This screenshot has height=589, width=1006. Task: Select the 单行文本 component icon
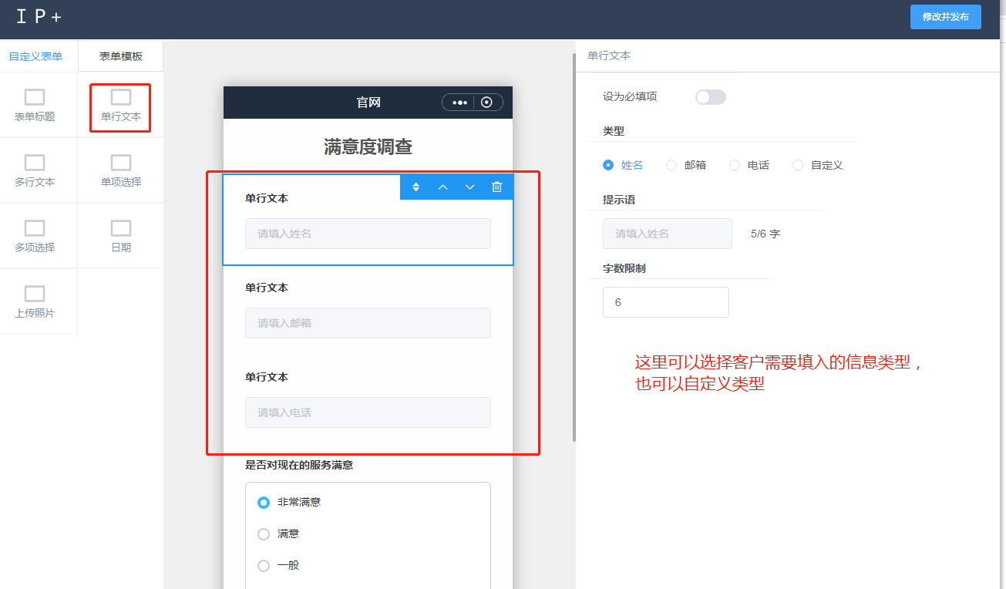121,98
